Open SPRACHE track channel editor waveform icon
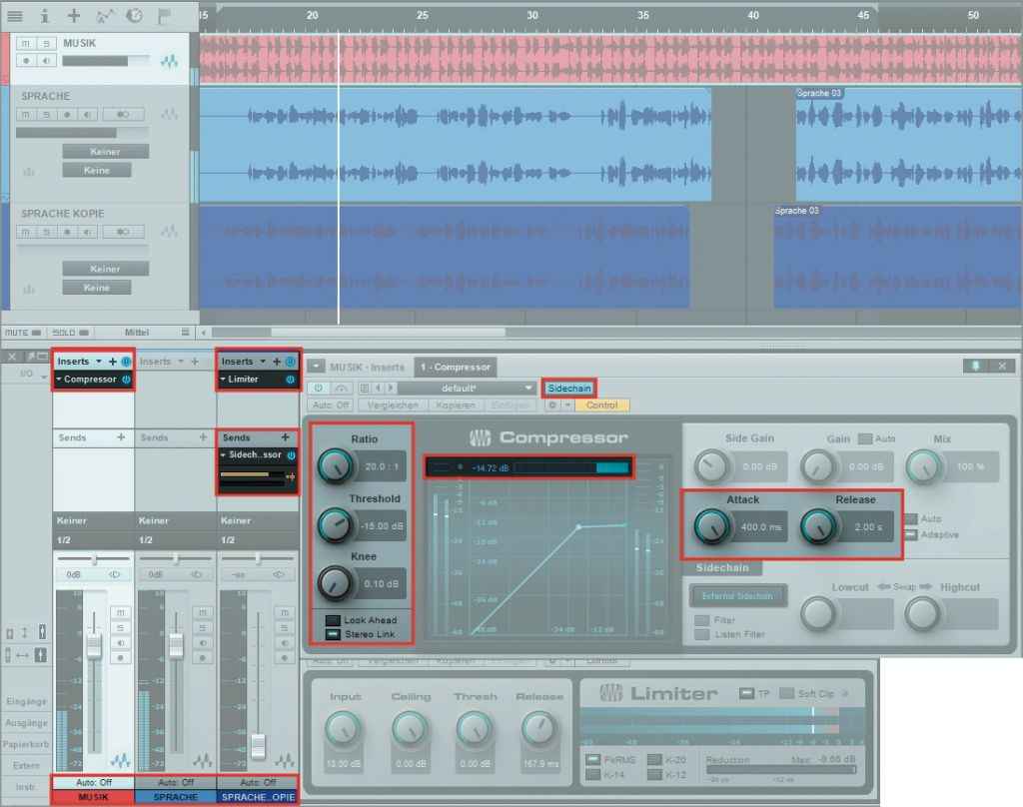 point(170,114)
